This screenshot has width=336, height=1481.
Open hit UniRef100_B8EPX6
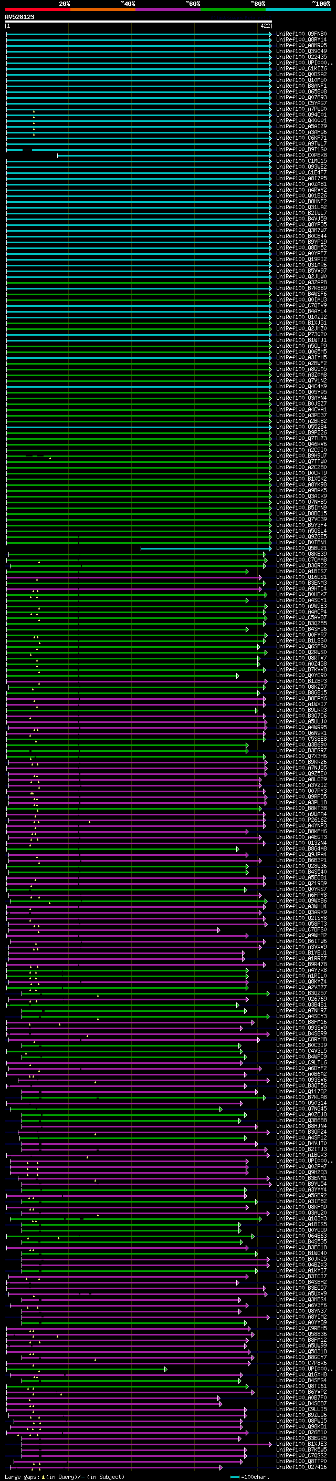301,699
